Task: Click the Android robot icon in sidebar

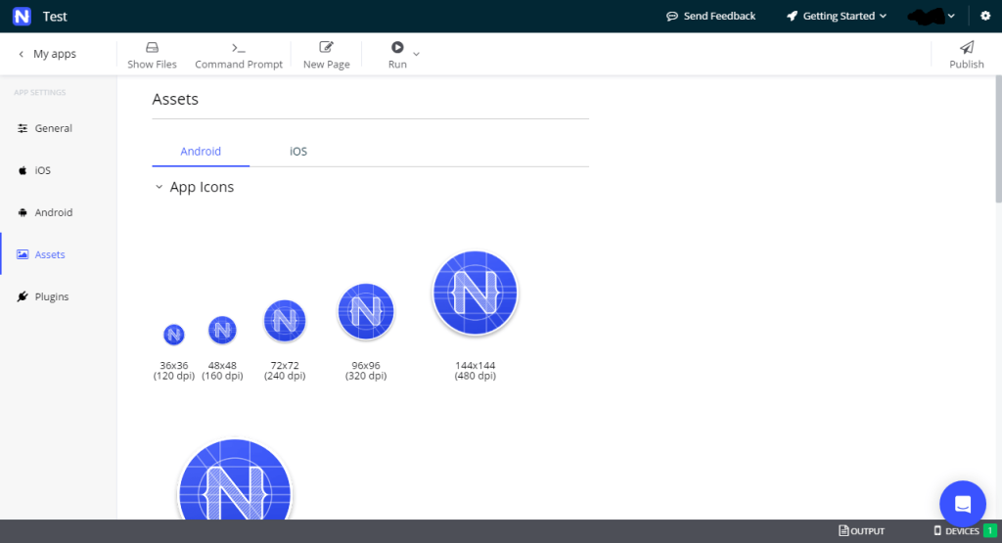Action: [x=23, y=212]
